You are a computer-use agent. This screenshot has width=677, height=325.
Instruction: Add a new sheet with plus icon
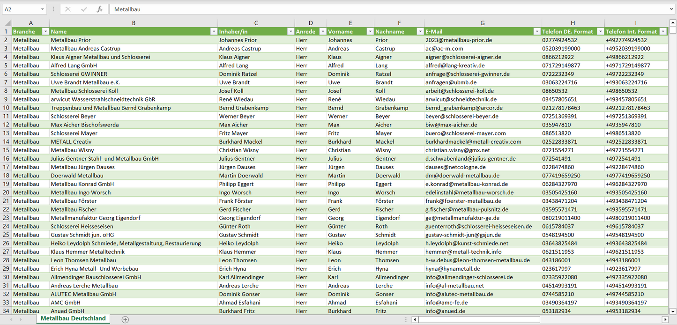(125, 319)
